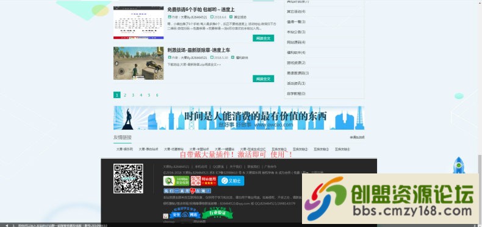Screen dimensions: 482x227
Task: Open the green 行业验证 ribbon badge
Action: (x=217, y=213)
